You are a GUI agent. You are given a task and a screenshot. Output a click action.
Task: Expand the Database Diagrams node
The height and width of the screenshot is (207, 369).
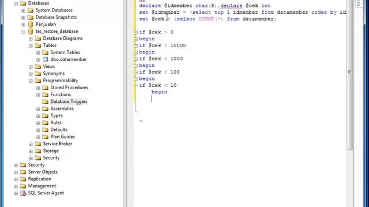[x=31, y=39]
